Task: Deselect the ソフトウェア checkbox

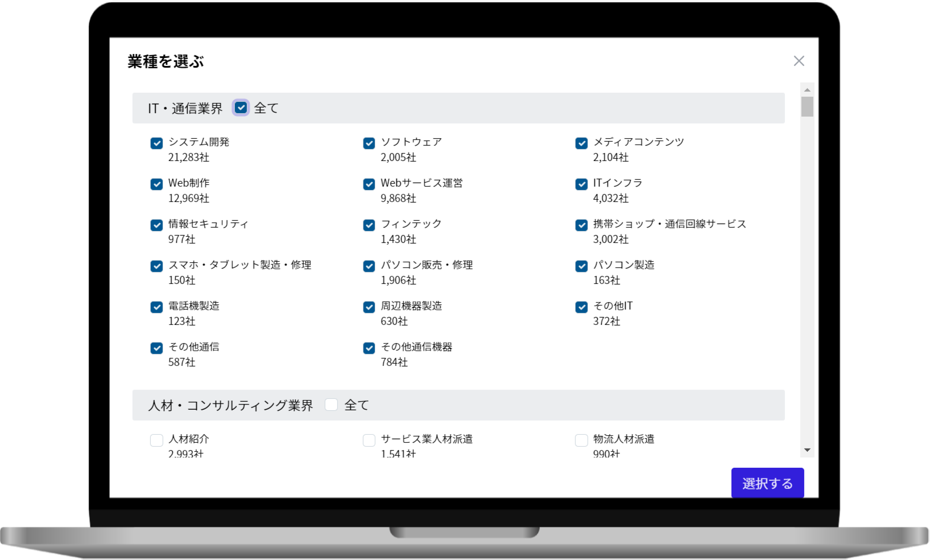Action: point(369,143)
